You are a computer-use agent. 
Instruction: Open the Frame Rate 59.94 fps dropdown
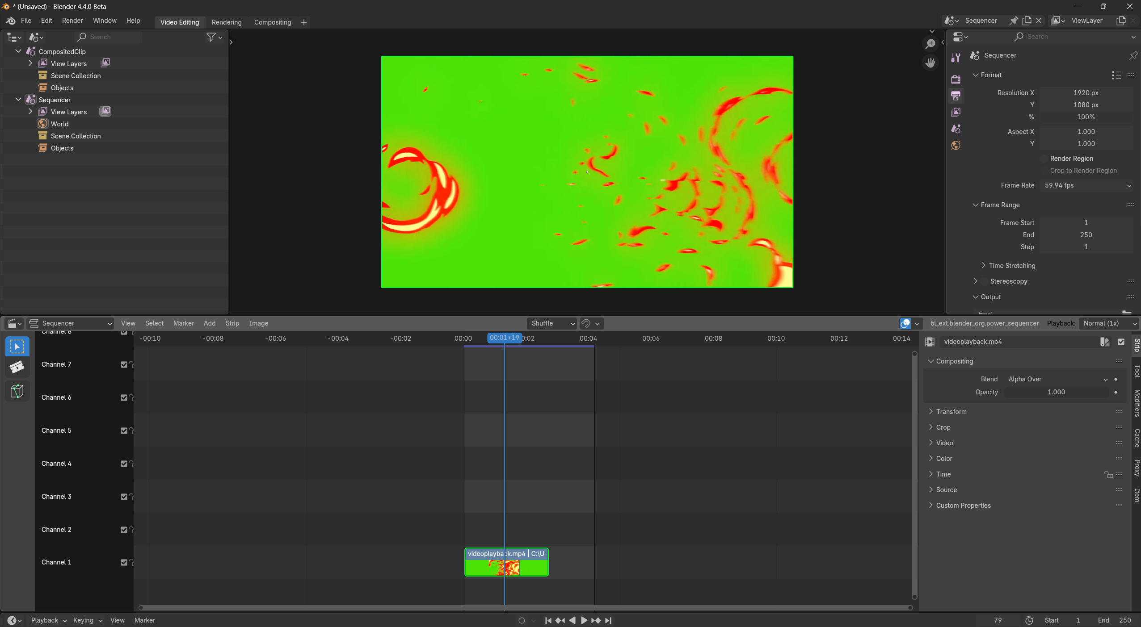pos(1087,185)
